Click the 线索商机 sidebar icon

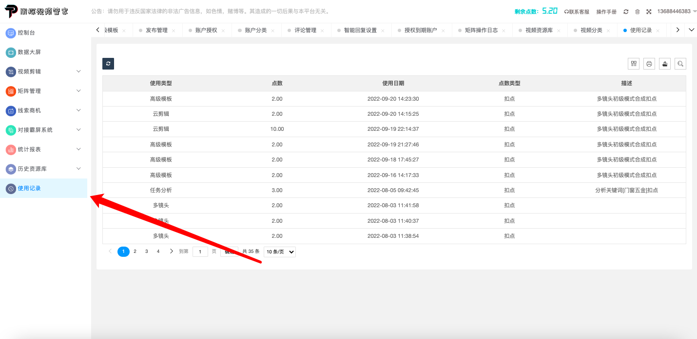(x=11, y=111)
